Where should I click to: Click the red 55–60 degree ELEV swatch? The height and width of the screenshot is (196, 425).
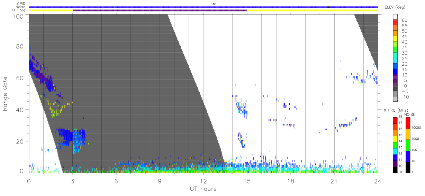point(395,23)
